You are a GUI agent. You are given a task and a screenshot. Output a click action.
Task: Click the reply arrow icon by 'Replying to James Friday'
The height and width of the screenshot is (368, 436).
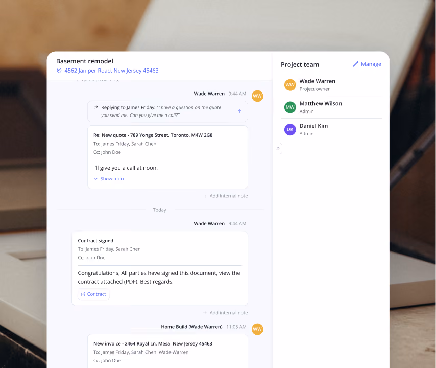point(95,107)
